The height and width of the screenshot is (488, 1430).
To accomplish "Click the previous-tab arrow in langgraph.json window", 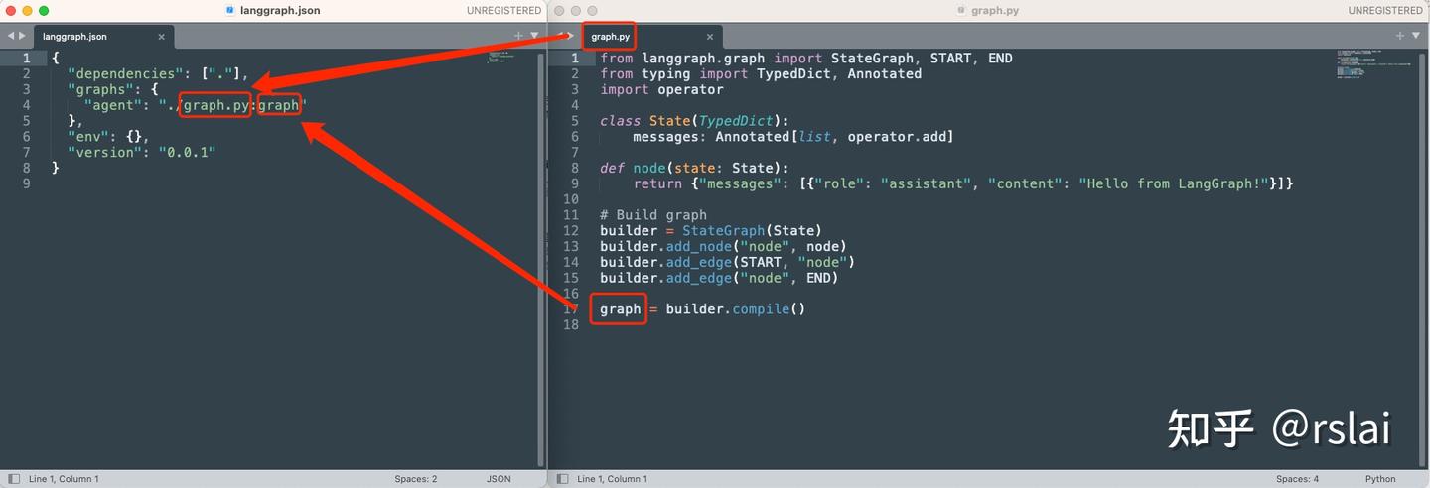I will click(x=11, y=36).
